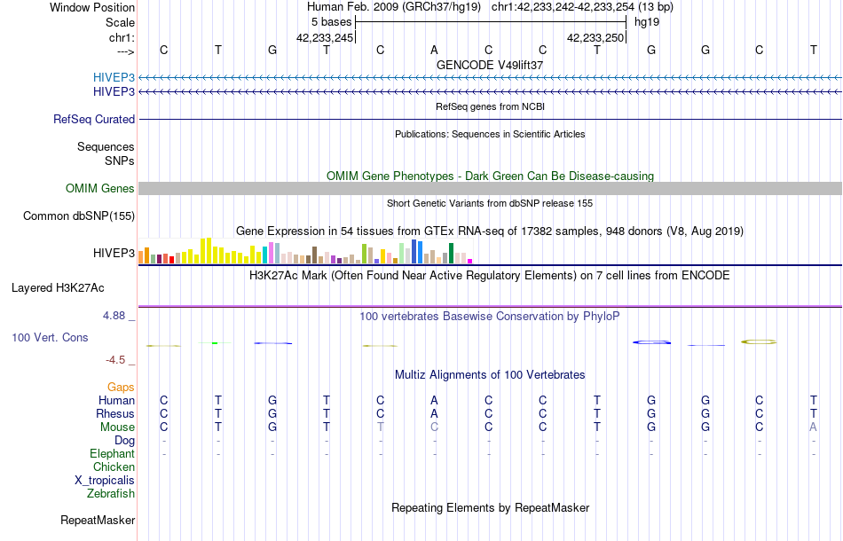Image resolution: width=843 pixels, height=541 pixels.
Task: Click the 'Human Feb. 2009 (GRCh37/hg19)' assembly text
Action: point(396,7)
